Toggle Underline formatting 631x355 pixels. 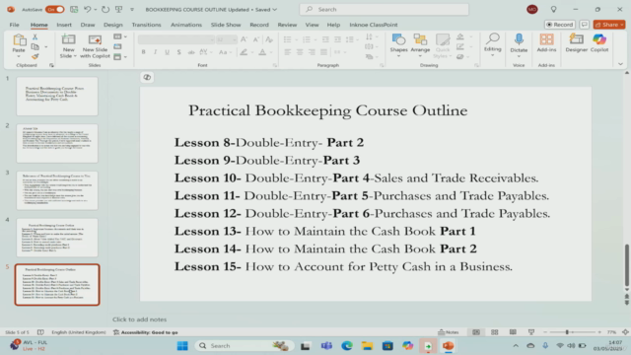pos(167,52)
